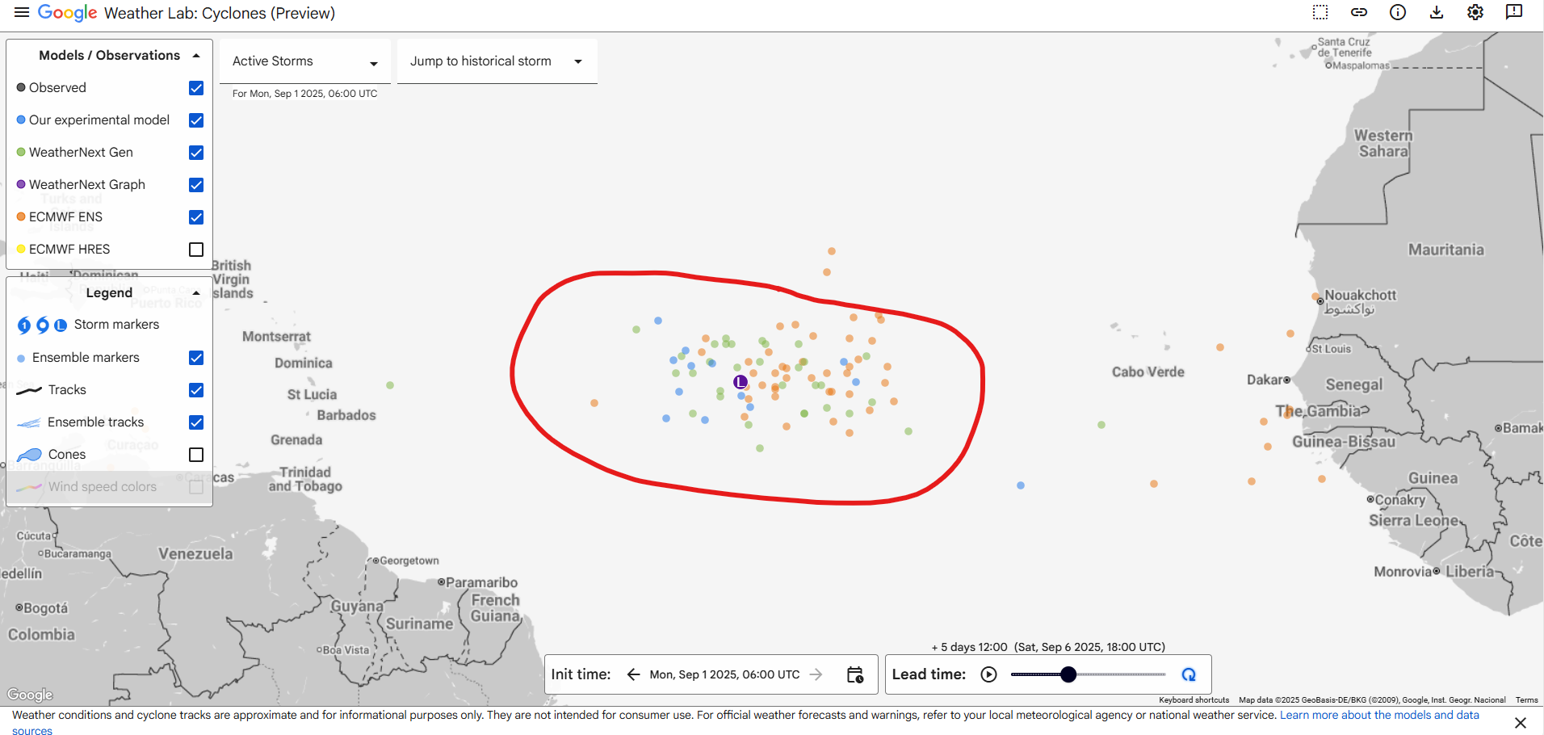The image size is (1544, 735).
Task: Collapse the Models / Observations panel
Action: point(196,56)
